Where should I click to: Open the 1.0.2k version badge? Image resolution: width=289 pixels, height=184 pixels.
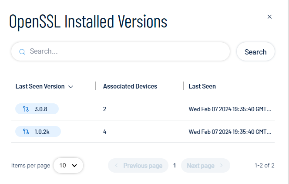pos(38,132)
